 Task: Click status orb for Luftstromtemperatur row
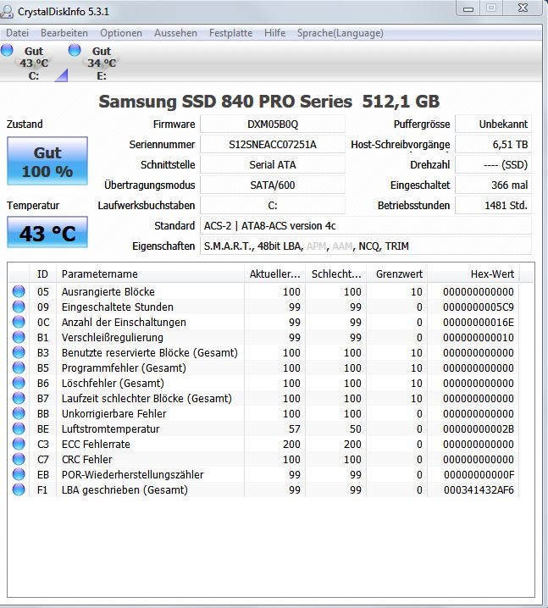point(19,428)
